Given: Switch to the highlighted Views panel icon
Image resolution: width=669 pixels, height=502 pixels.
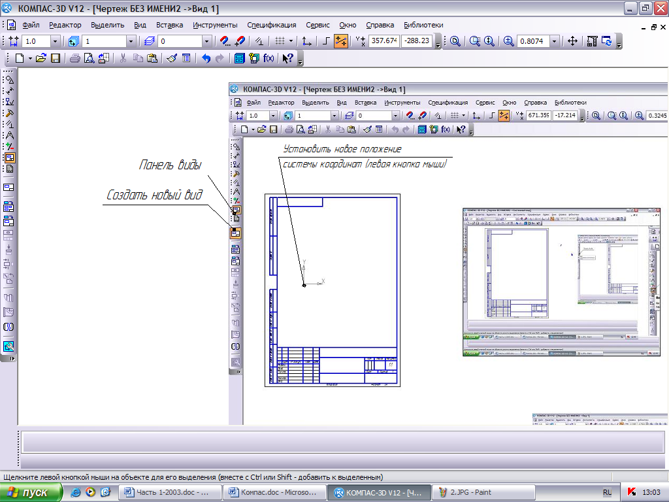Looking at the screenshot, I should 9,158.
